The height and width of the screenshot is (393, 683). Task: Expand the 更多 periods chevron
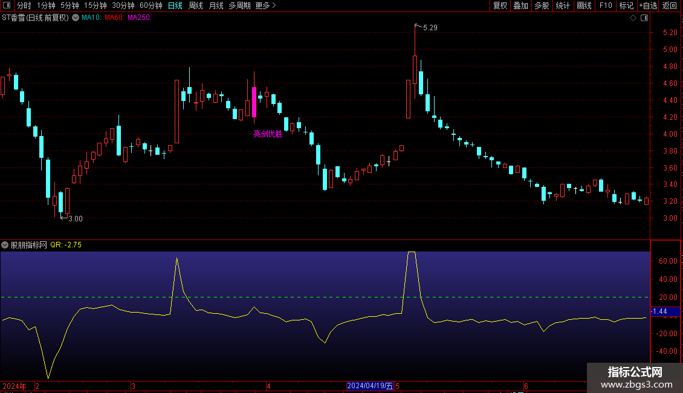coord(274,5)
